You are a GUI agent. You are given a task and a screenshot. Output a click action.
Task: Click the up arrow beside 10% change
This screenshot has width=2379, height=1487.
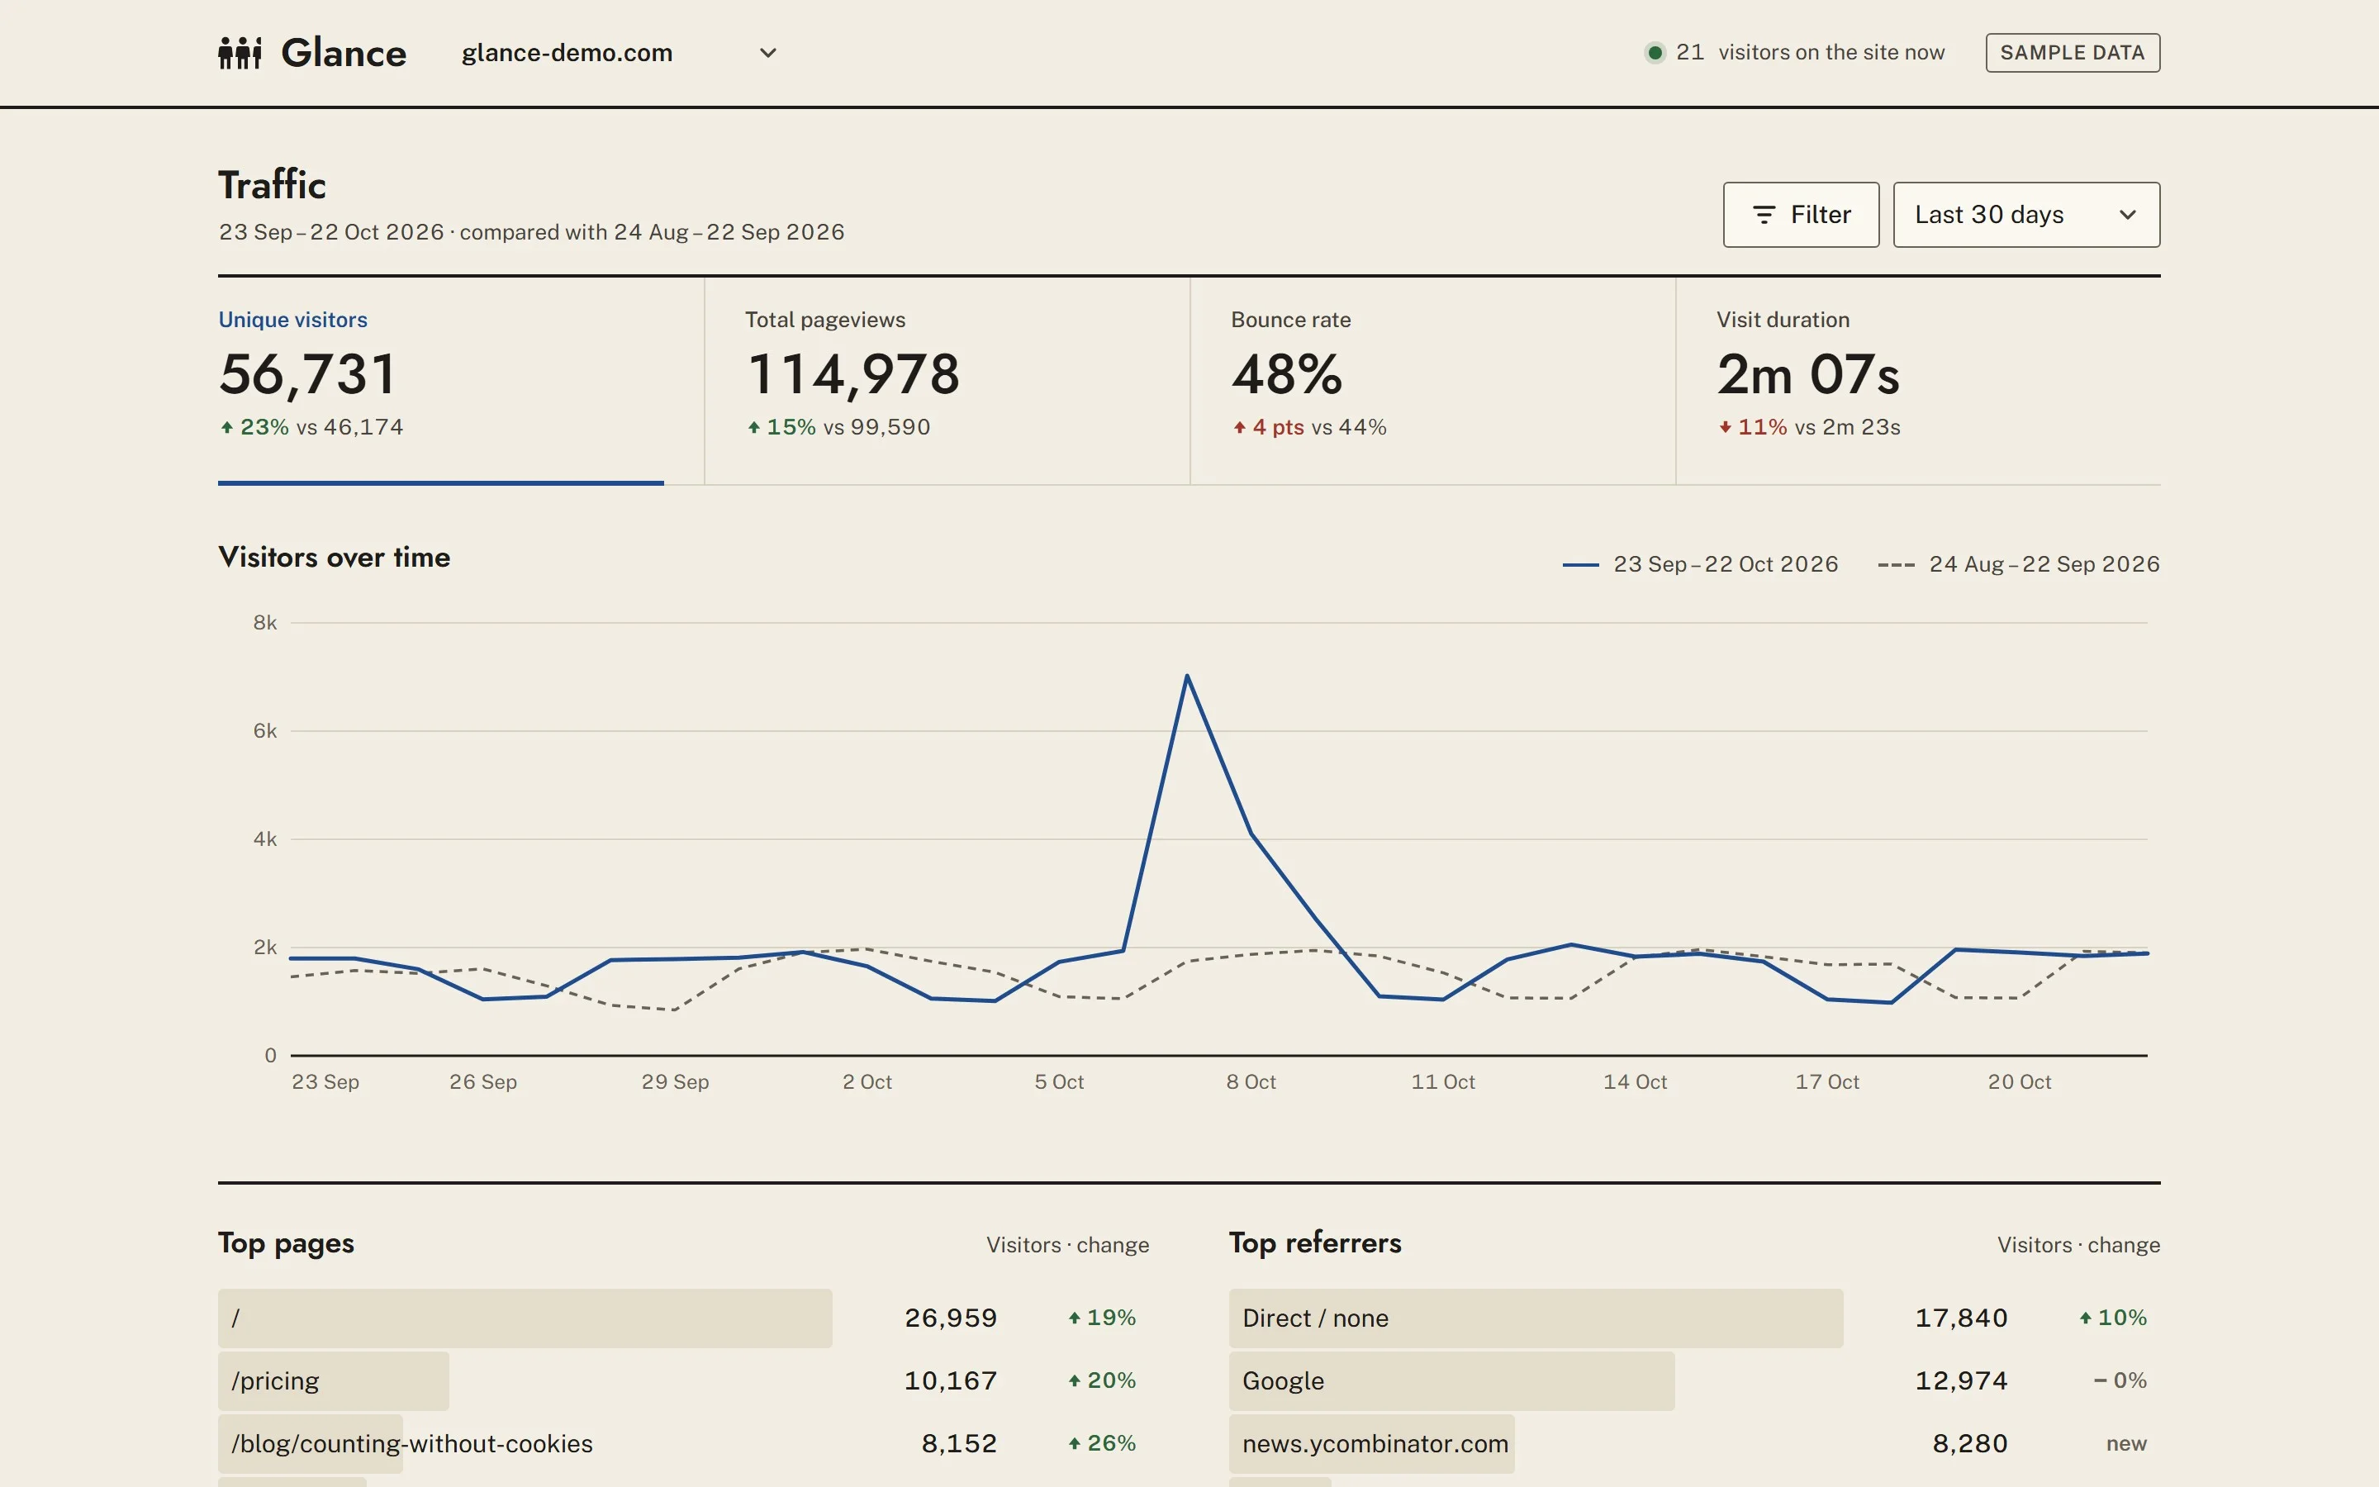point(2085,1318)
